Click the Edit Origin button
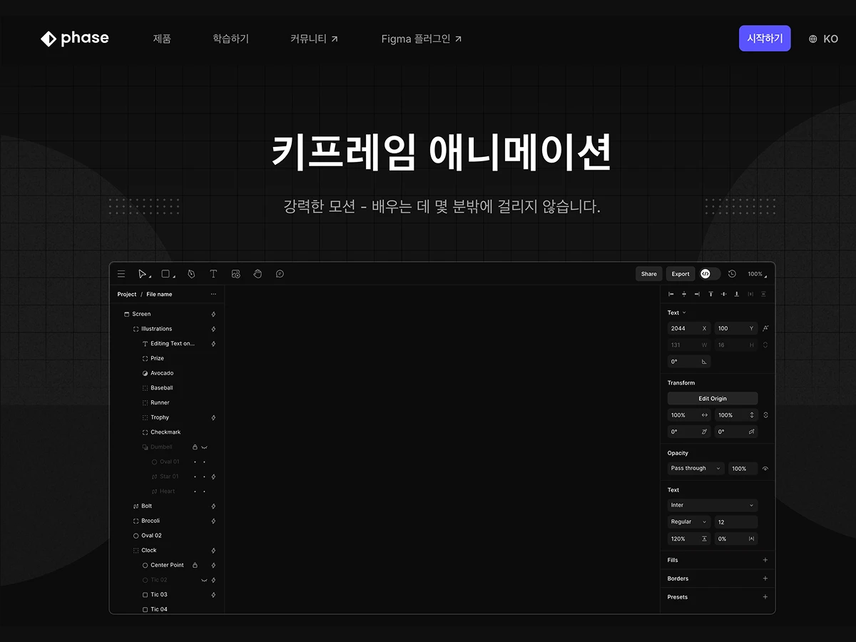This screenshot has width=856, height=642. click(713, 399)
